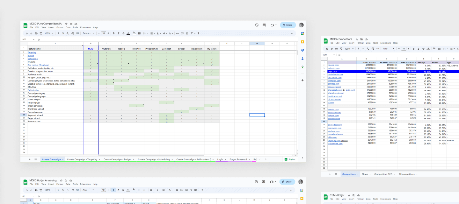
Task: Open the Targeting link in Feature name column
Action: pos(32,53)
